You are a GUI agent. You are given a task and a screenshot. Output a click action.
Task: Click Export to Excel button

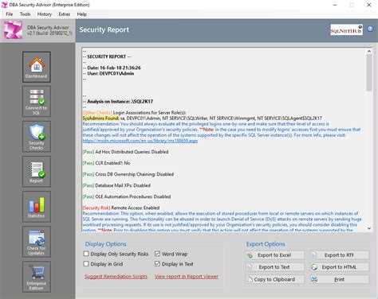(x=274, y=255)
